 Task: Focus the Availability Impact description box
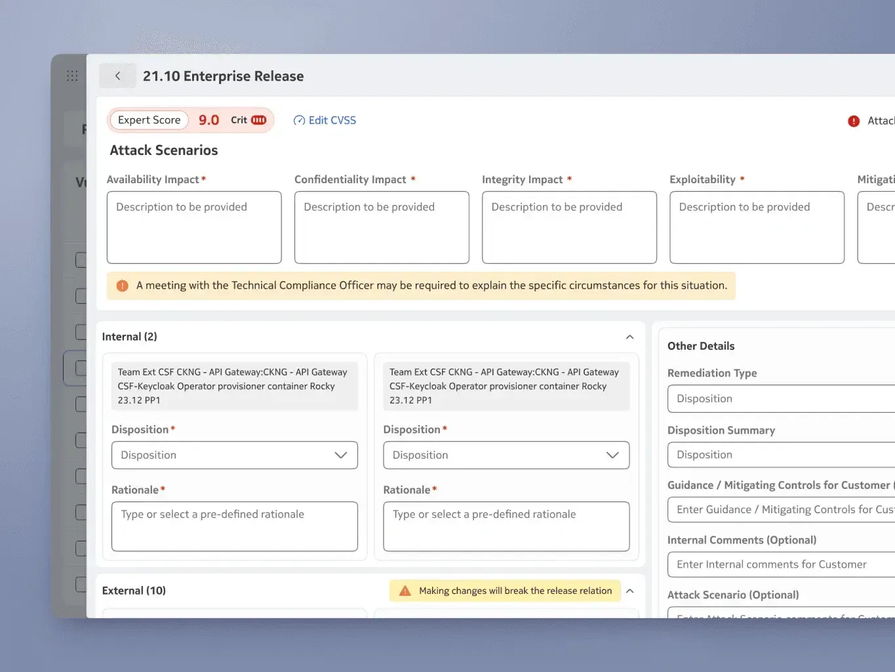(194, 228)
